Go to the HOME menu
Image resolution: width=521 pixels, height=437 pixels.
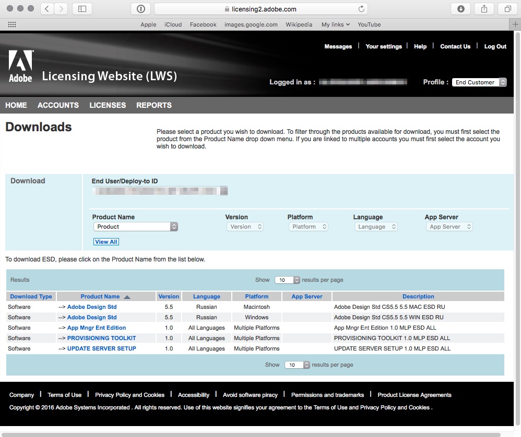click(x=16, y=105)
